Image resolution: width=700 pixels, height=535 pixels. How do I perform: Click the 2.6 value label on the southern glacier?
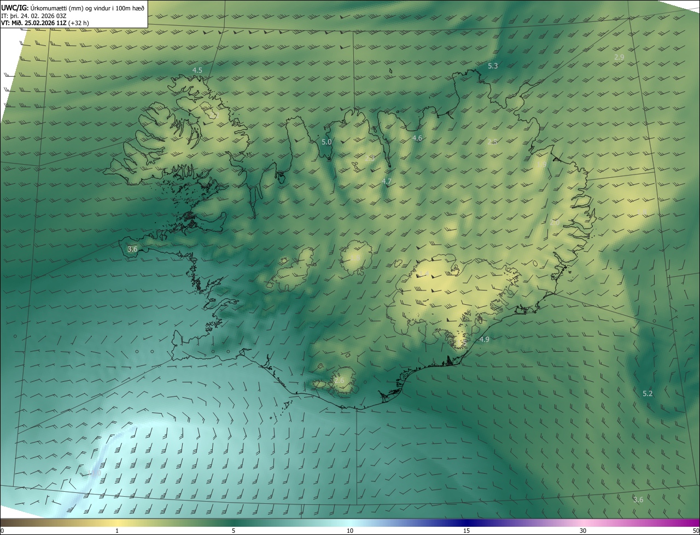tap(340, 380)
